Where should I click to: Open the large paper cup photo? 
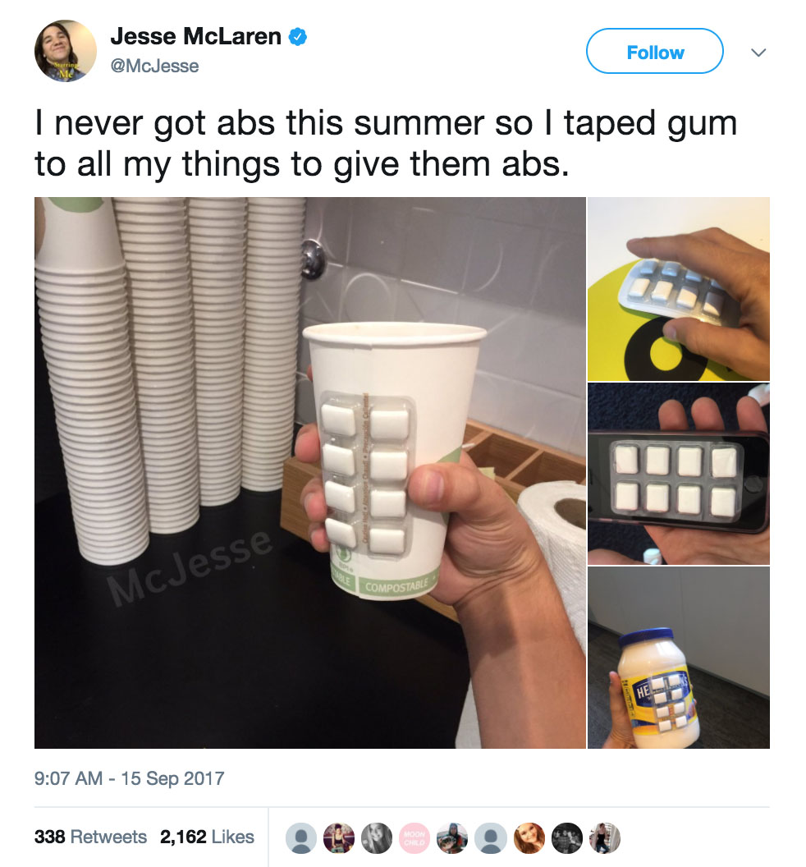[x=310, y=473]
